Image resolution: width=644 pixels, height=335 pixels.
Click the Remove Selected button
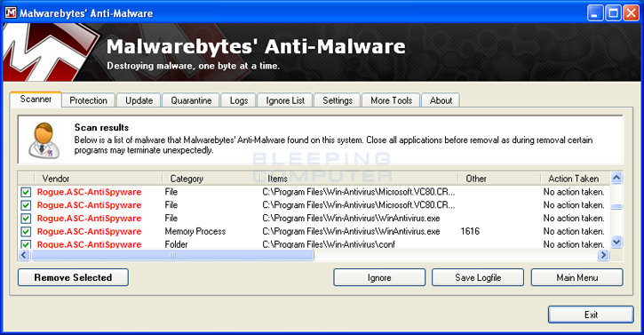click(73, 277)
